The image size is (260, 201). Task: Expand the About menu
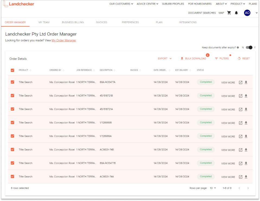(x=221, y=4)
